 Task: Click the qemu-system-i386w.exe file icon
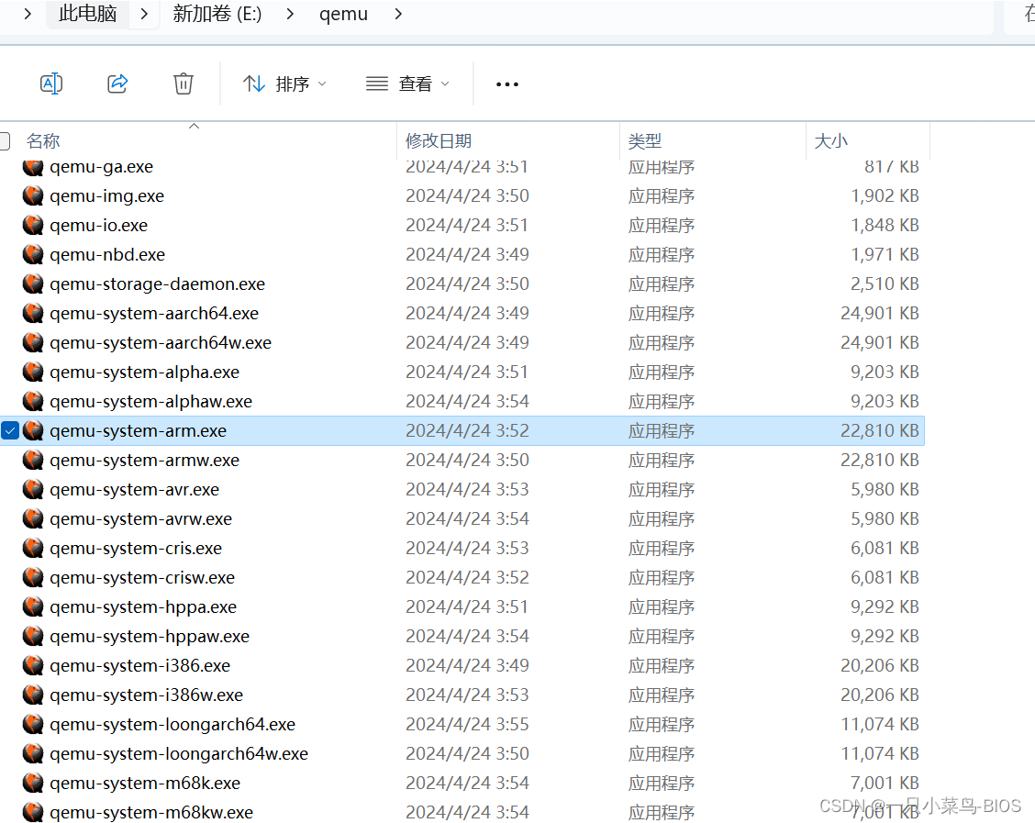coord(33,695)
